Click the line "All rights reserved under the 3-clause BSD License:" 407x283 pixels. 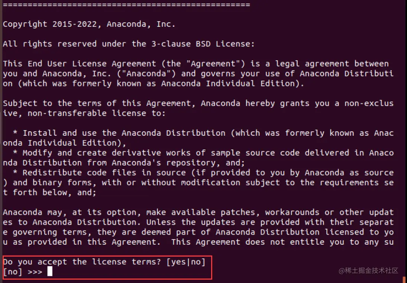point(129,44)
